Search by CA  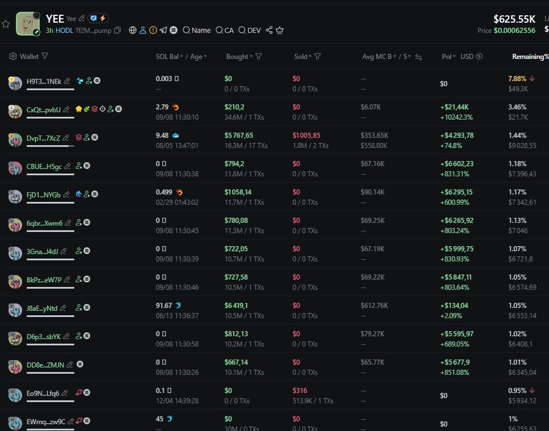(225, 31)
